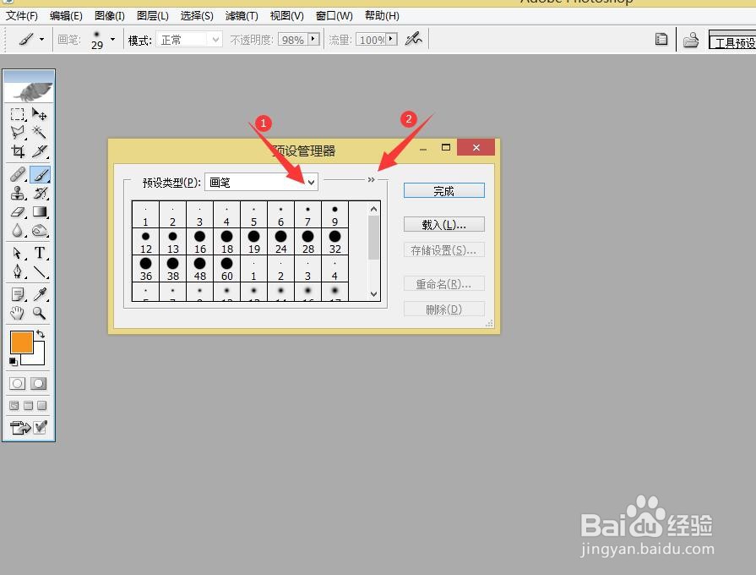
Task: Select the Healing Brush tool
Action: 18,174
